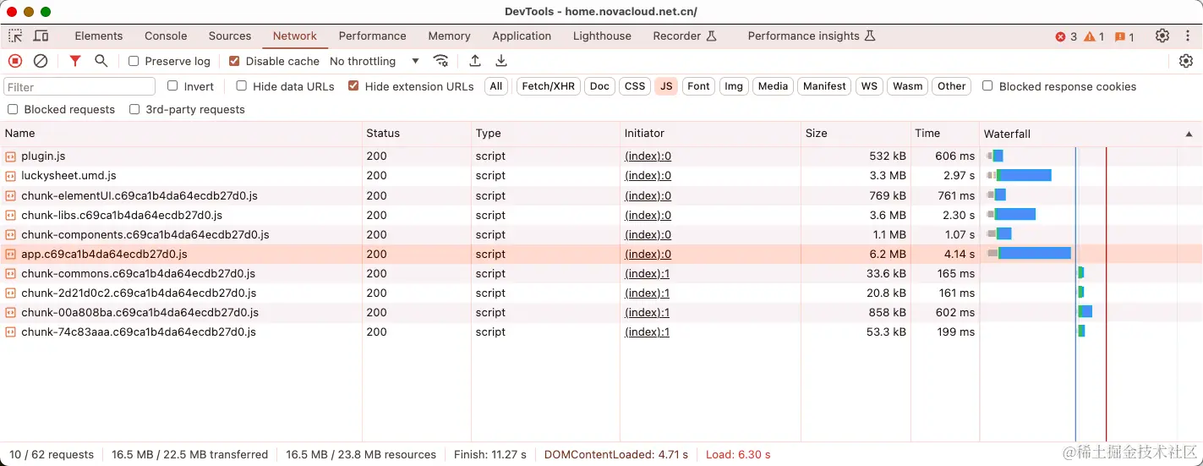Select the All filter pill
The width and height of the screenshot is (1203, 466).
click(x=496, y=86)
